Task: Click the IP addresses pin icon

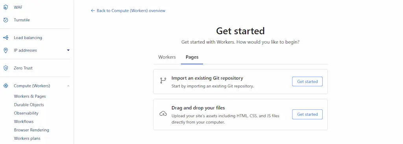Action: (x=6, y=50)
